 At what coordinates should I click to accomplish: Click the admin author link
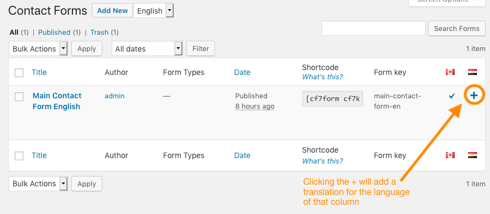(114, 96)
